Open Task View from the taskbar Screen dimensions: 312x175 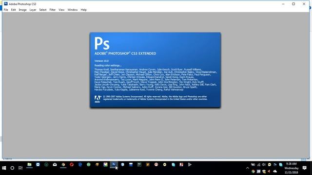(20, 168)
